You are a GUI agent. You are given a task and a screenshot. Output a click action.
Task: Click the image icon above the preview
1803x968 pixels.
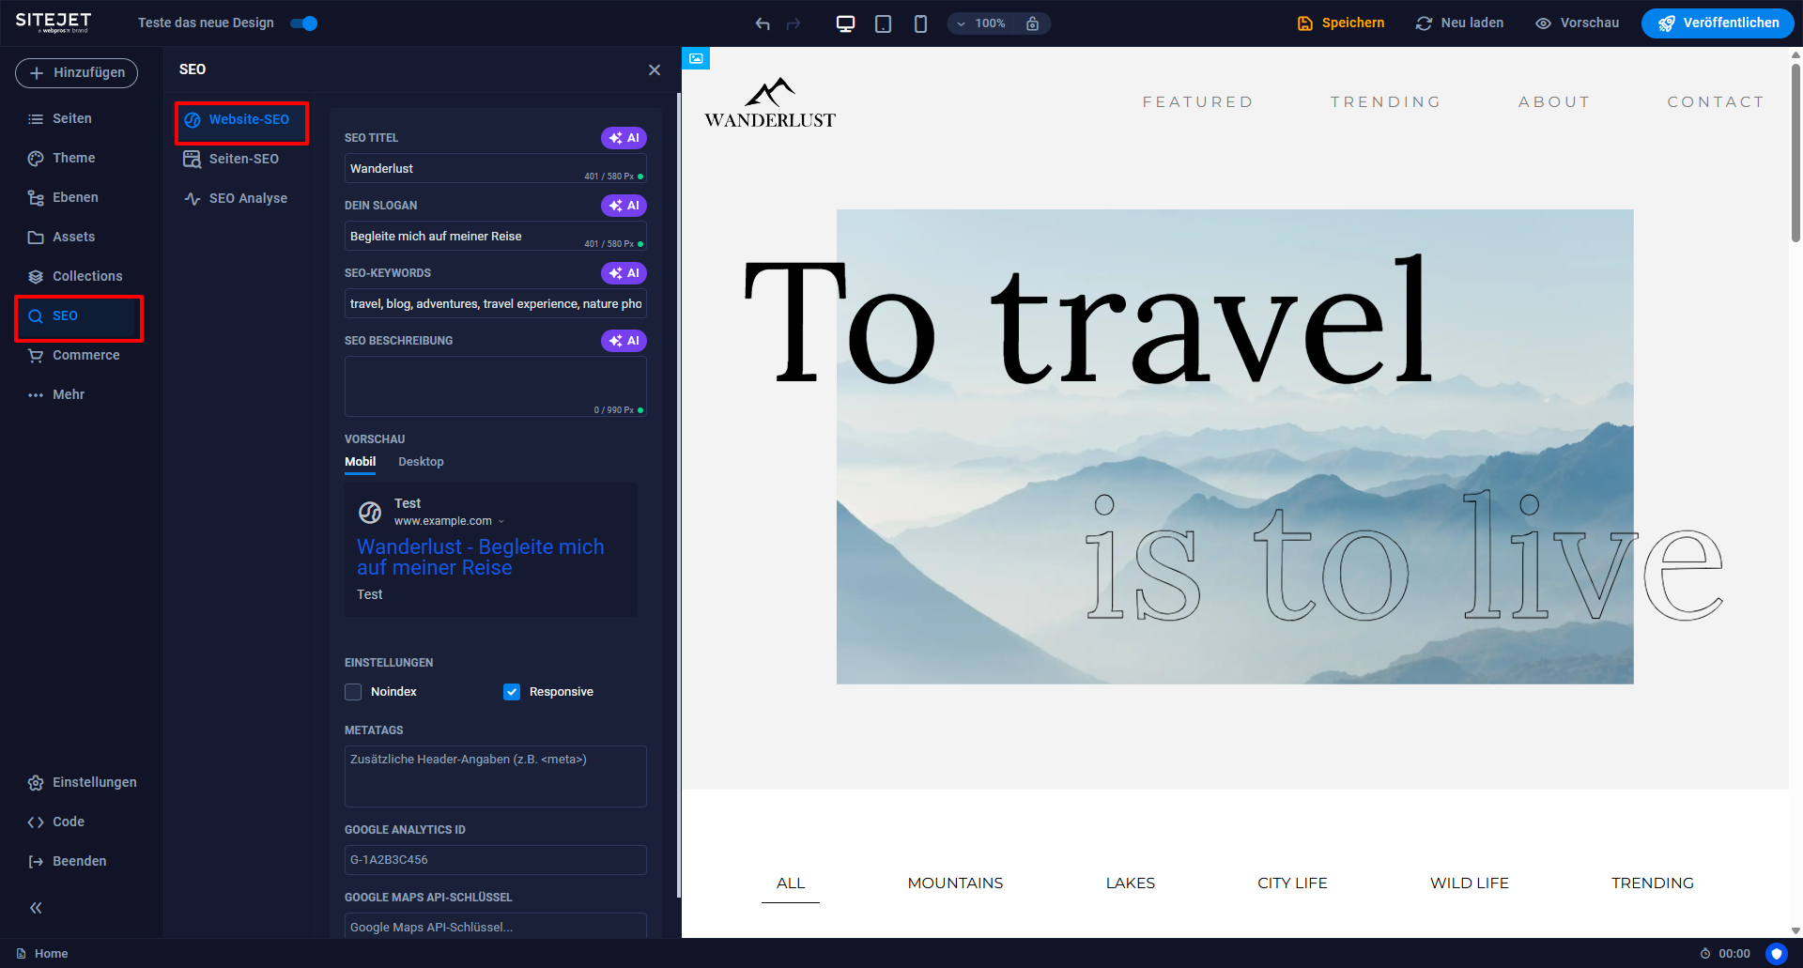click(x=696, y=58)
